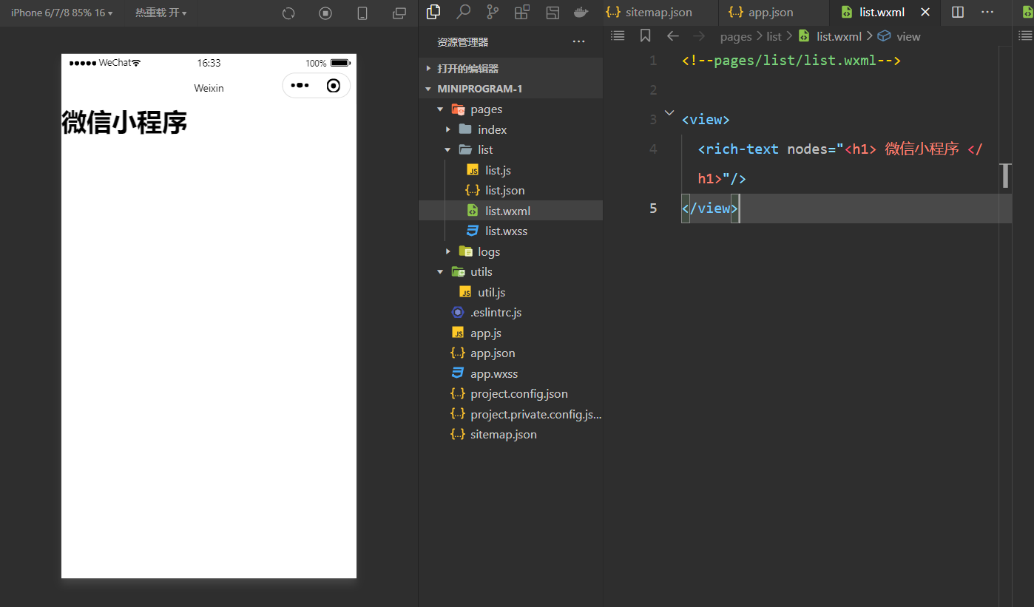Click the phone device icon in simulator toolbar

[x=362, y=13]
